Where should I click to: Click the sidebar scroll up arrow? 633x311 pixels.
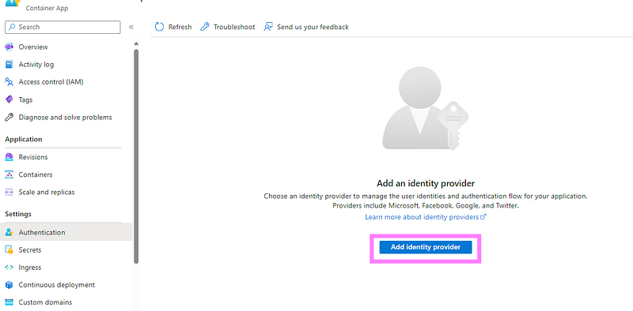(x=136, y=43)
